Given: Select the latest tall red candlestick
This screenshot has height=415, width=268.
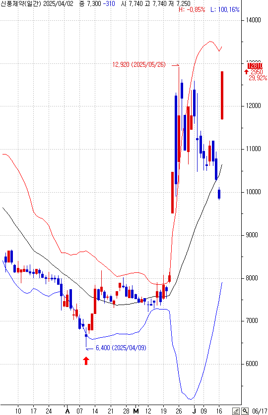Looking at the screenshot, I should click(x=222, y=95).
